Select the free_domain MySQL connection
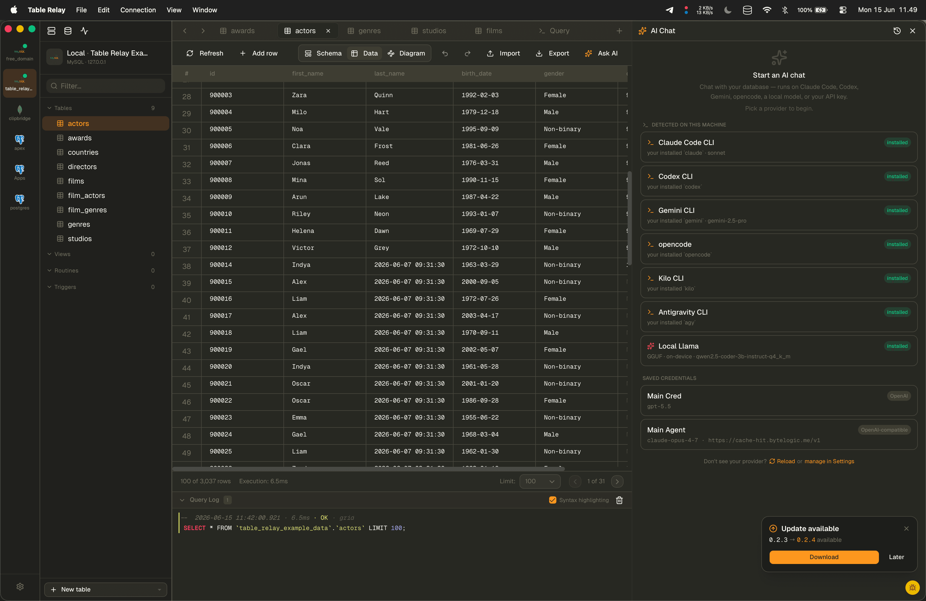The image size is (926, 601). click(x=20, y=53)
